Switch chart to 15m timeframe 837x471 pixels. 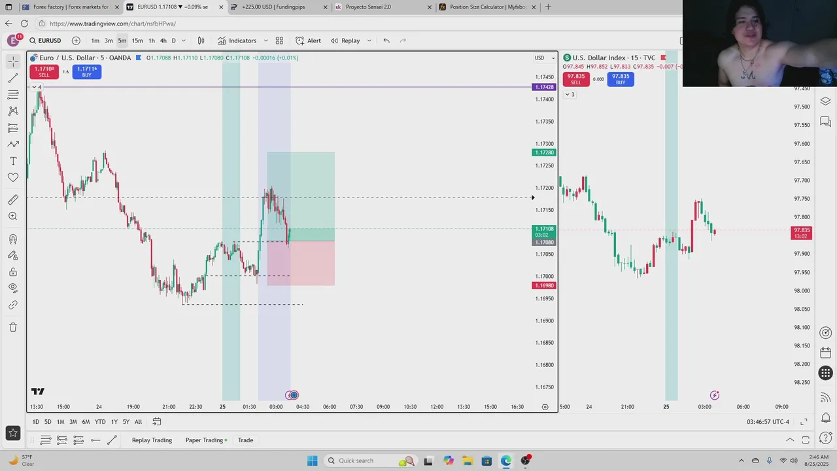[137, 41]
